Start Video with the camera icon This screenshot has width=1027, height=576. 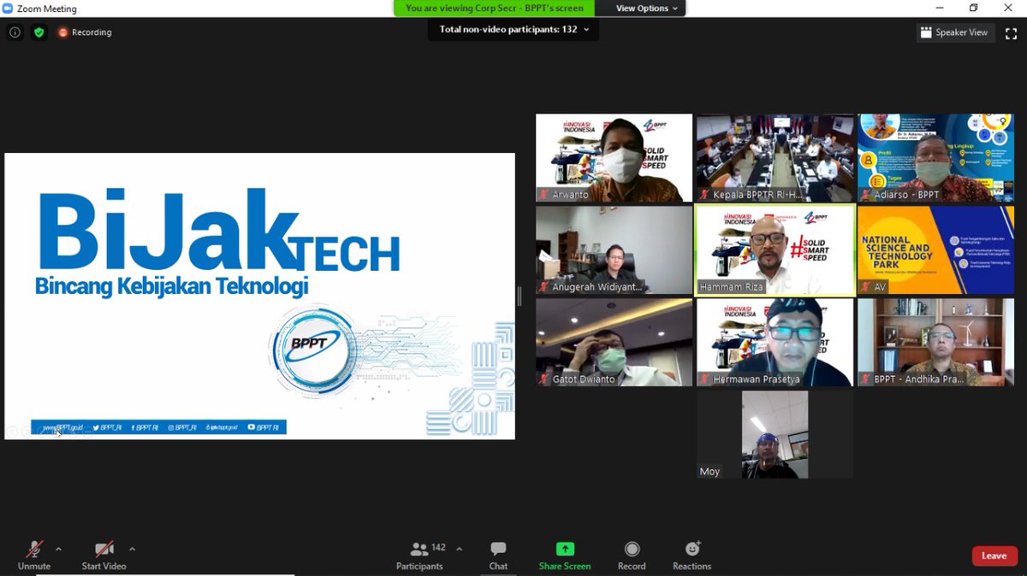[104, 549]
